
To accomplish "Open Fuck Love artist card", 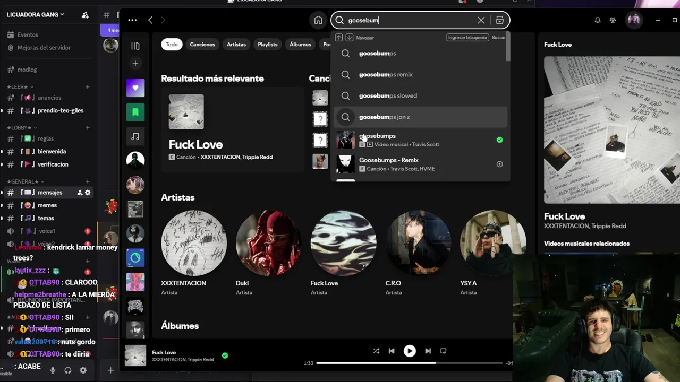I will tap(343, 253).
